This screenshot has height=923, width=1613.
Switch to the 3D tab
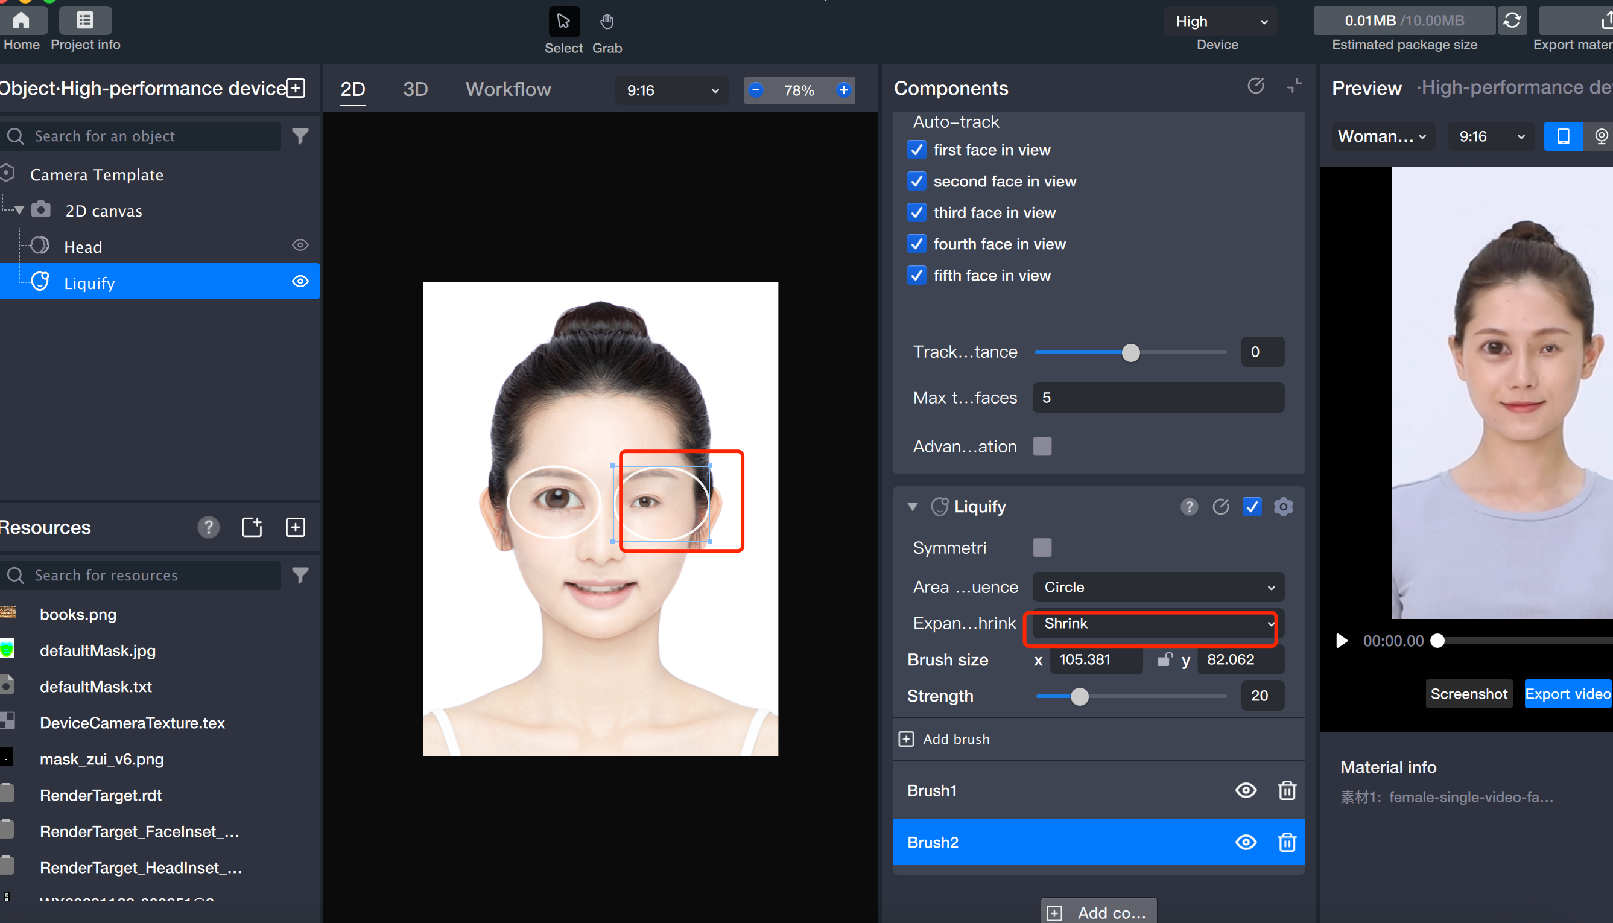(x=415, y=89)
